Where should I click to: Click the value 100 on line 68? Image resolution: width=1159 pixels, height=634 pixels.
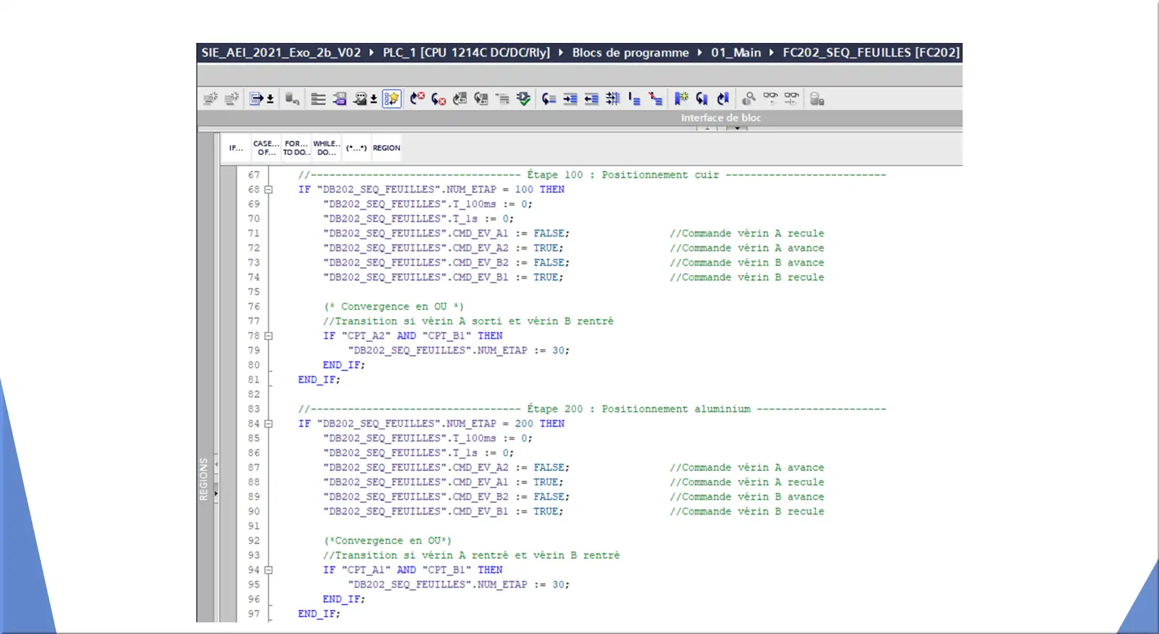pyautogui.click(x=524, y=190)
